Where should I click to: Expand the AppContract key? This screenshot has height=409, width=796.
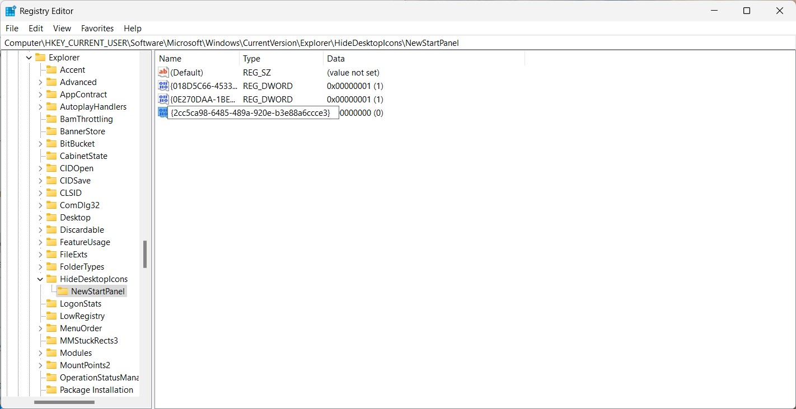40,95
